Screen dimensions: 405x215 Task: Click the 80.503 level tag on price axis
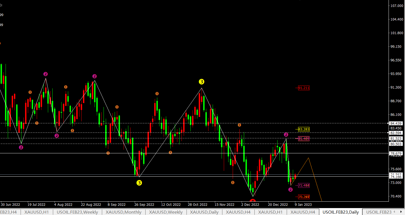click(x=396, y=144)
